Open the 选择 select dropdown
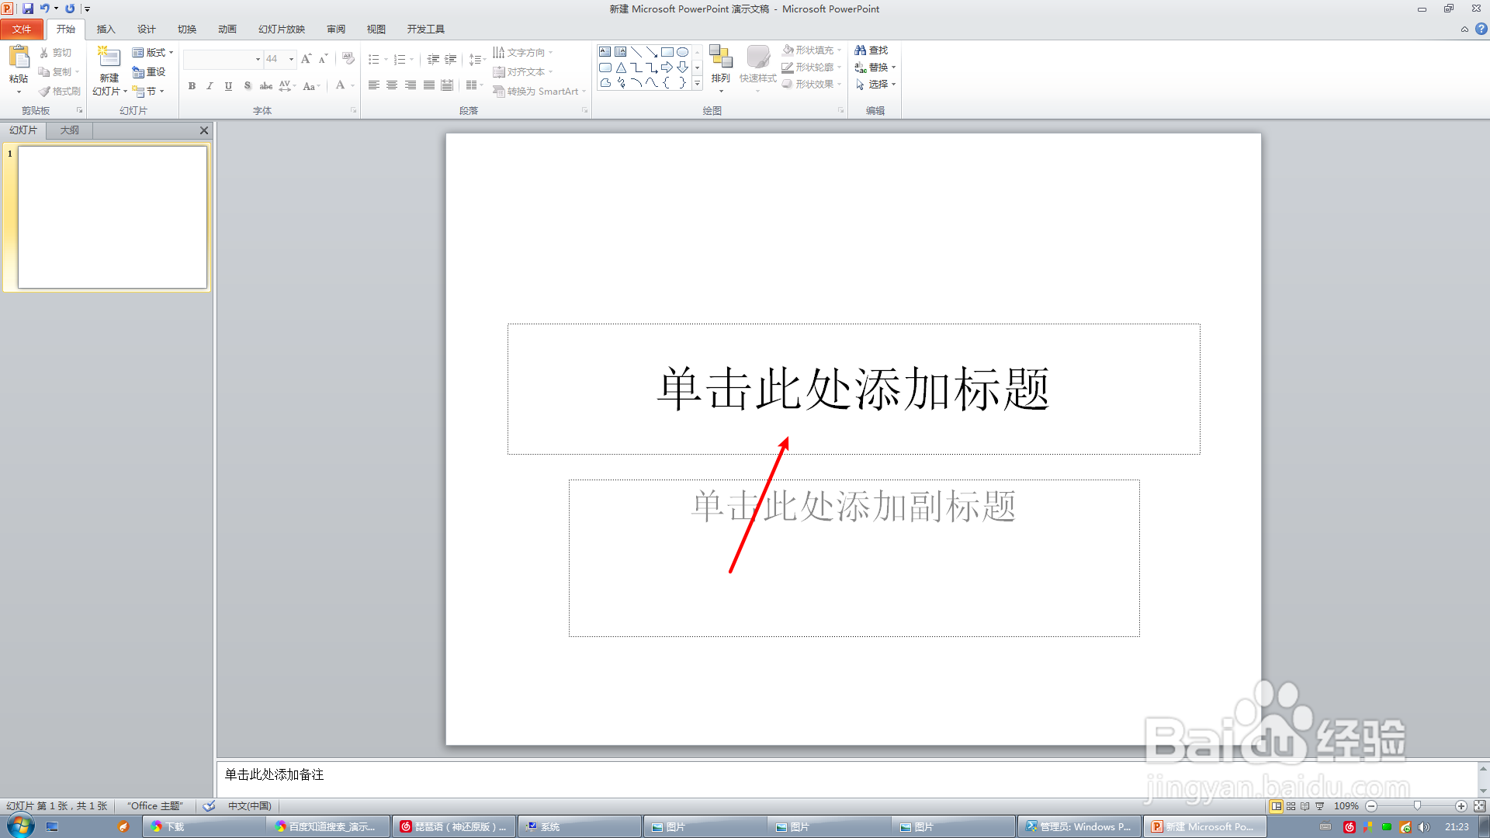This screenshot has height=838, width=1490. coord(875,85)
